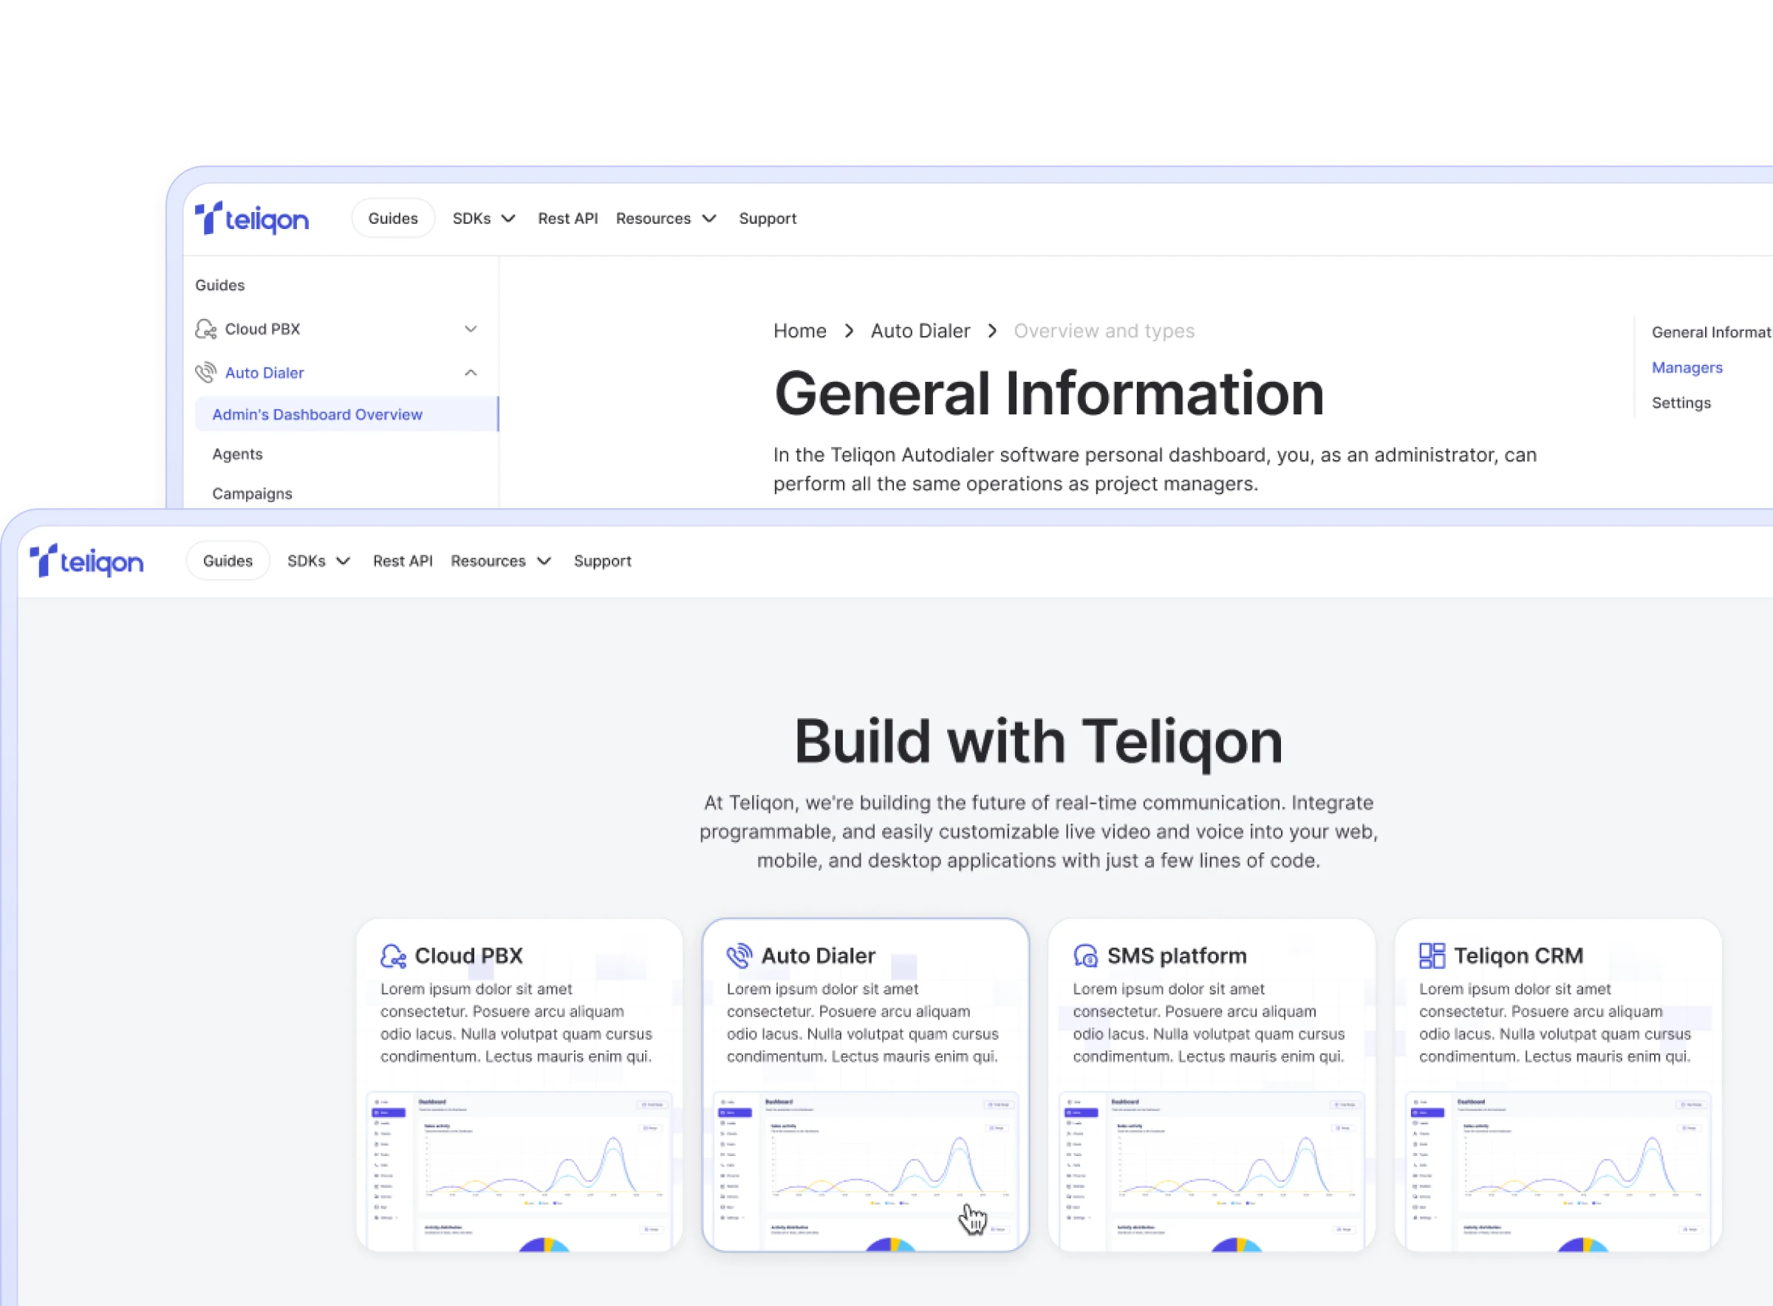This screenshot has width=1773, height=1306.
Task: Open the SDKs dropdown in the back window
Action: [484, 218]
